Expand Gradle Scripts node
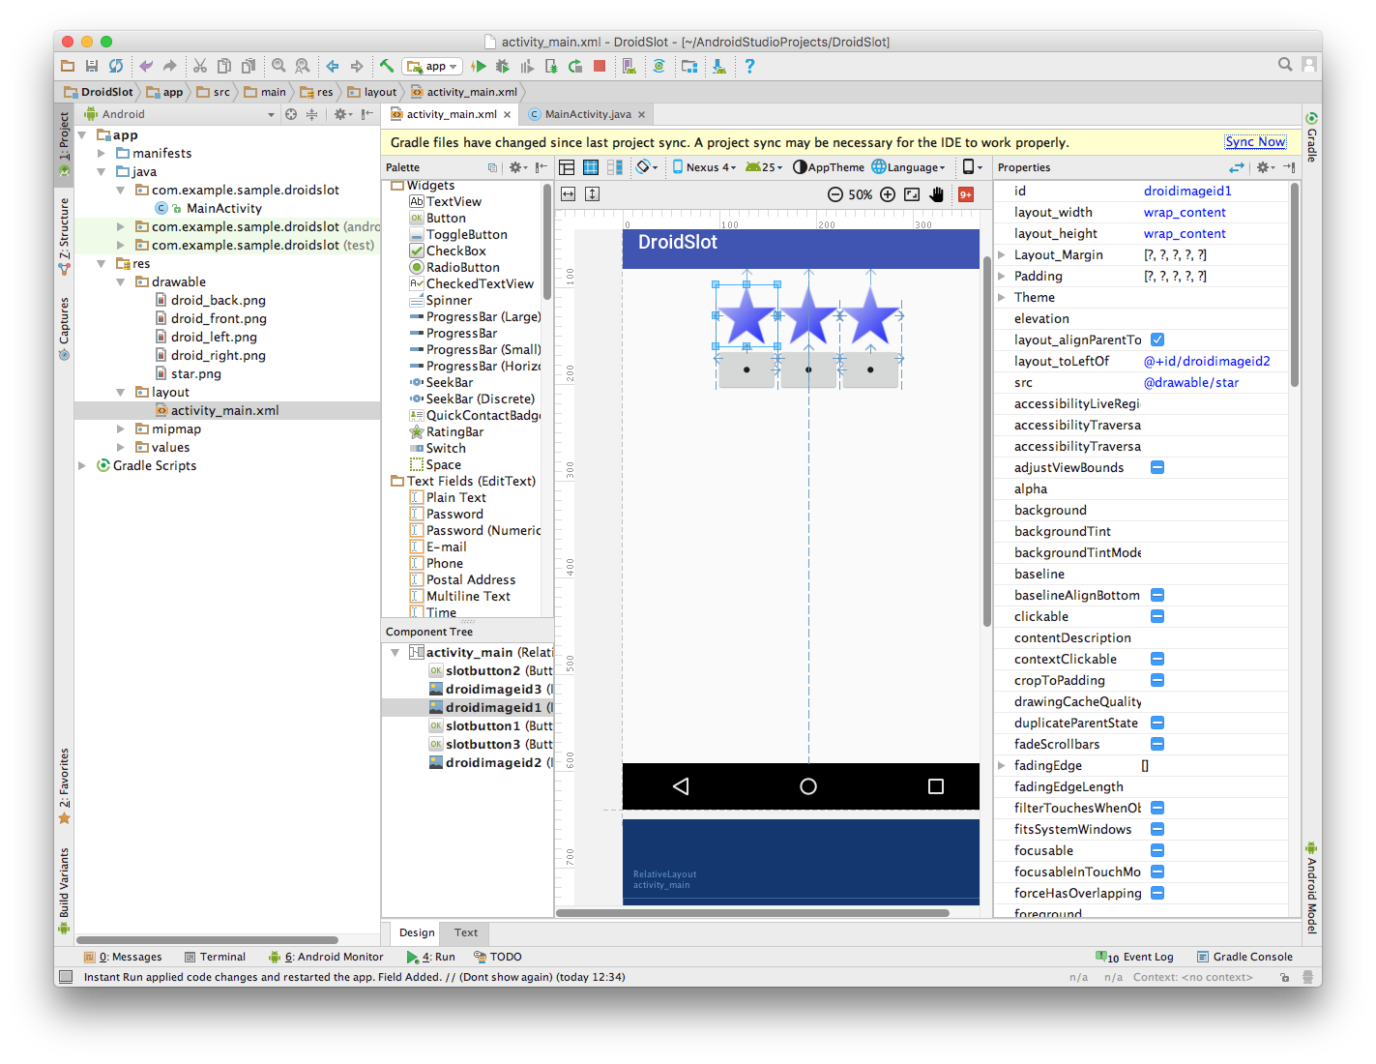Image resolution: width=1376 pixels, height=1064 pixels. coord(82,465)
